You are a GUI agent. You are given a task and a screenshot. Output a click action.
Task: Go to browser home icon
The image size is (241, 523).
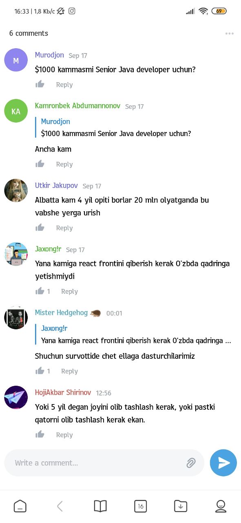coord(20,506)
